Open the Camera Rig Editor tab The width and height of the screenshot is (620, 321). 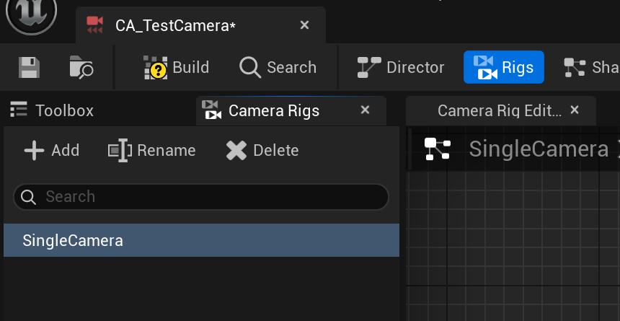click(499, 110)
